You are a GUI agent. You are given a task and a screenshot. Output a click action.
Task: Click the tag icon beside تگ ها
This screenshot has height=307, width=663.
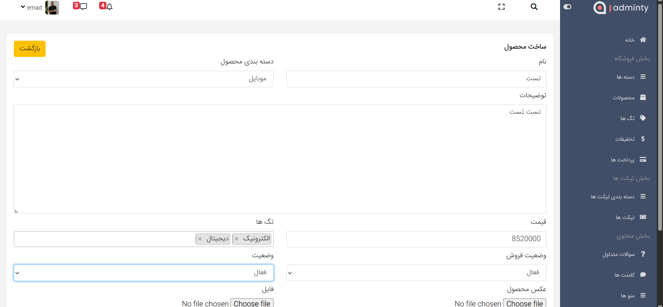pos(643,118)
